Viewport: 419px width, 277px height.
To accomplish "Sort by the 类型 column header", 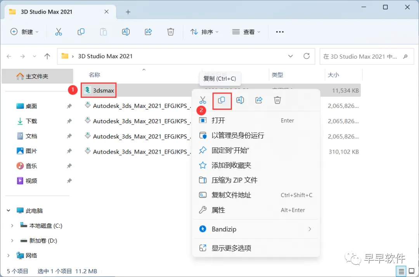I will pos(277,75).
